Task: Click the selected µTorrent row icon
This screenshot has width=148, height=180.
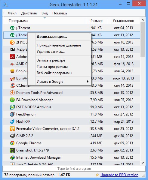Action: 12,35
